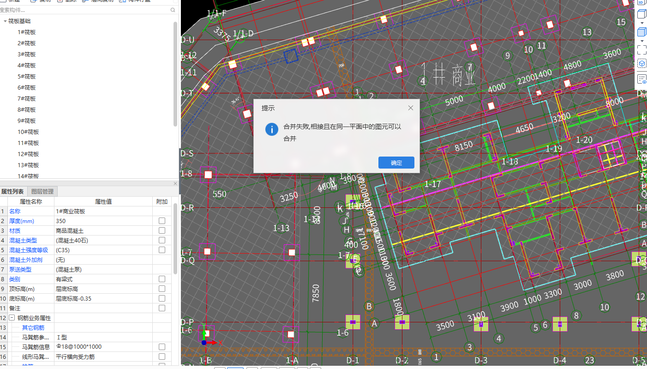Click into the 搜索构件 search field

click(x=84, y=10)
